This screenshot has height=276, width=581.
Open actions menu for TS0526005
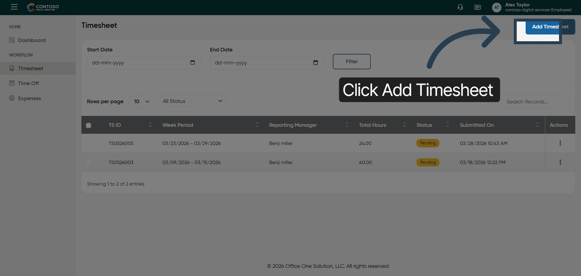coord(560,143)
